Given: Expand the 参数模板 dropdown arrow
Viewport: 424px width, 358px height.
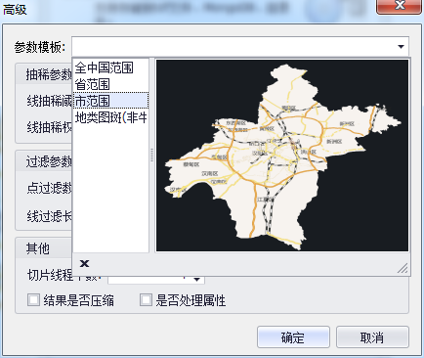Looking at the screenshot, I should pyautogui.click(x=402, y=47).
